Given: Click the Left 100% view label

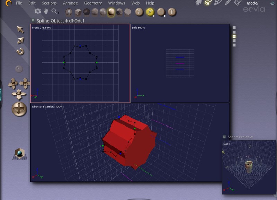Looking at the screenshot, I should click(x=138, y=27).
